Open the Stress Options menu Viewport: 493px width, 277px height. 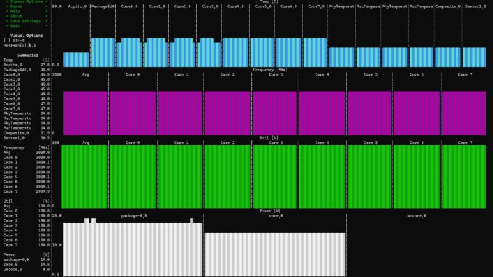tap(26, 2)
